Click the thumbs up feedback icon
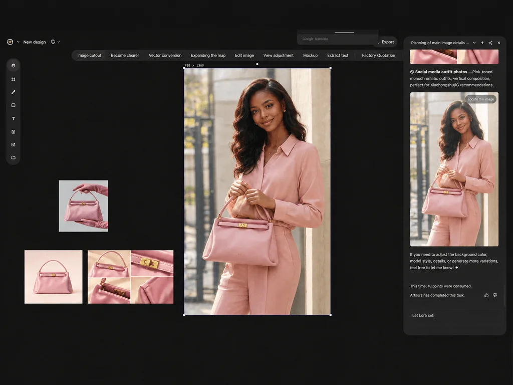 (x=486, y=295)
